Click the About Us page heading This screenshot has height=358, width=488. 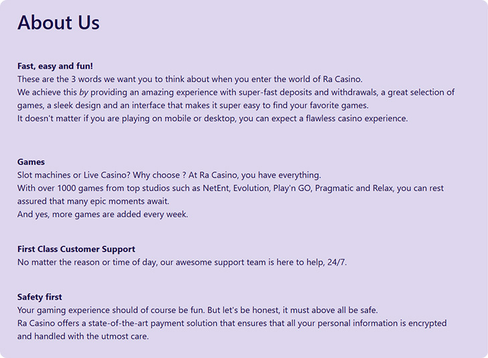click(x=58, y=23)
